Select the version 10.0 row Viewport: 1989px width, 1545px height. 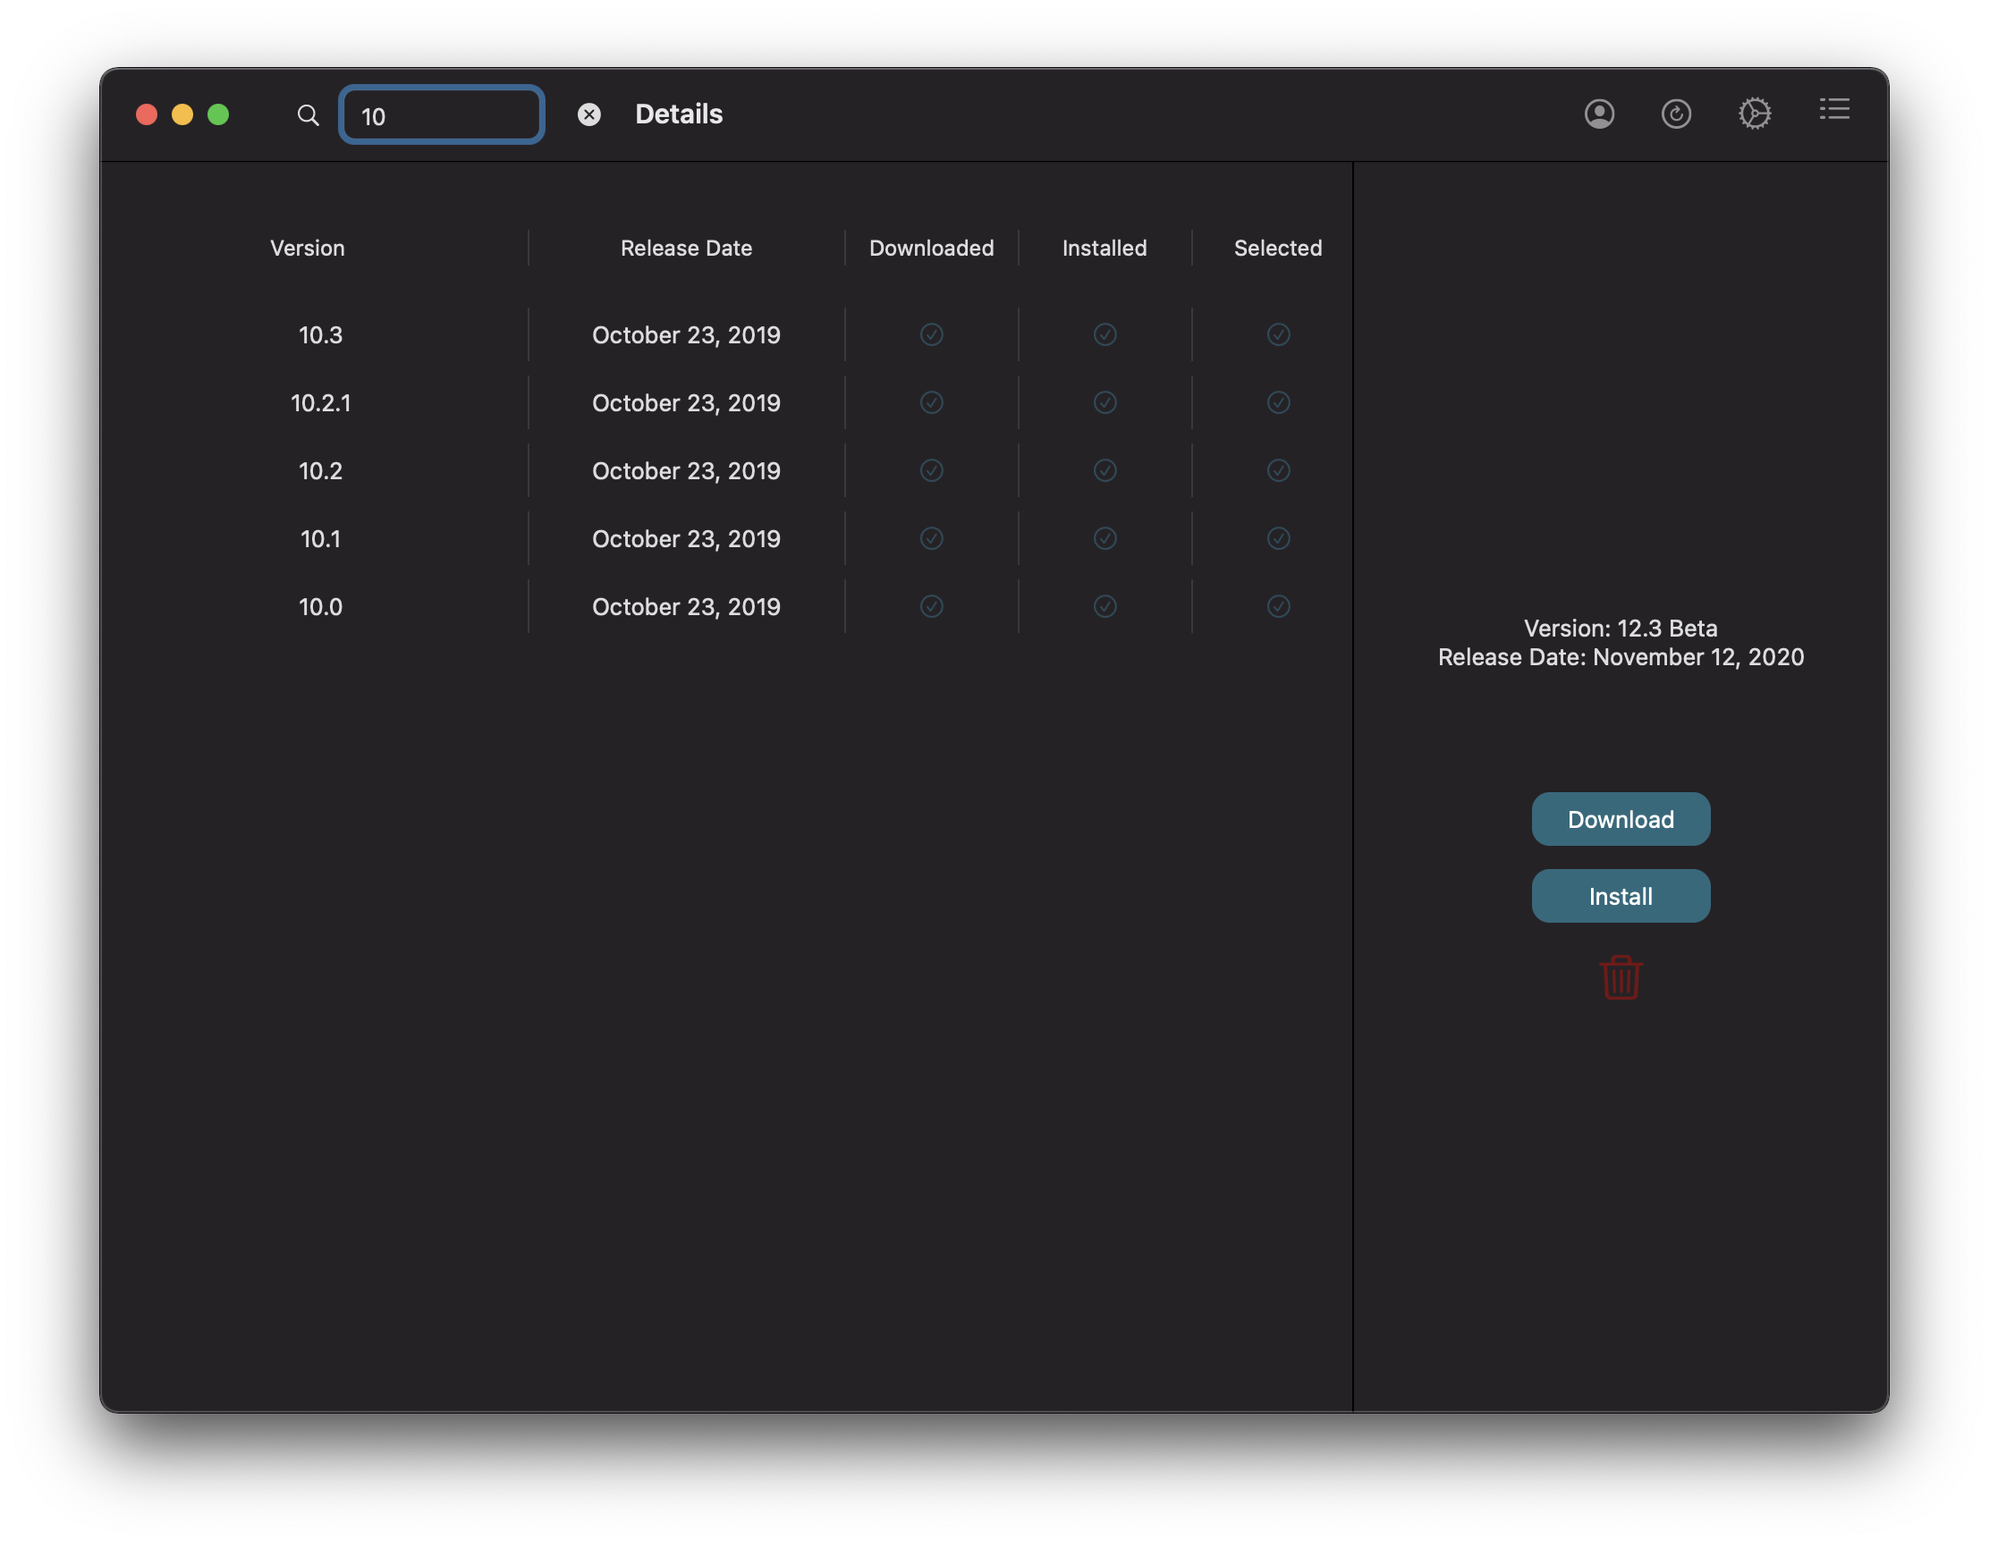320,607
